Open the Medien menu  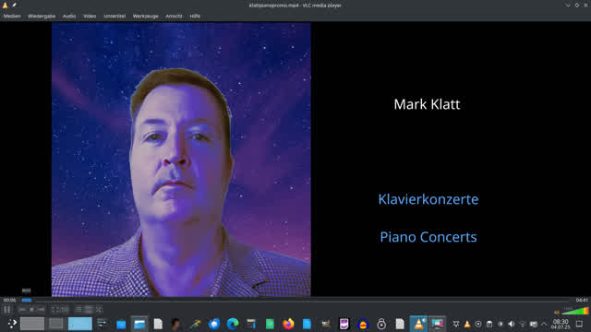(12, 17)
